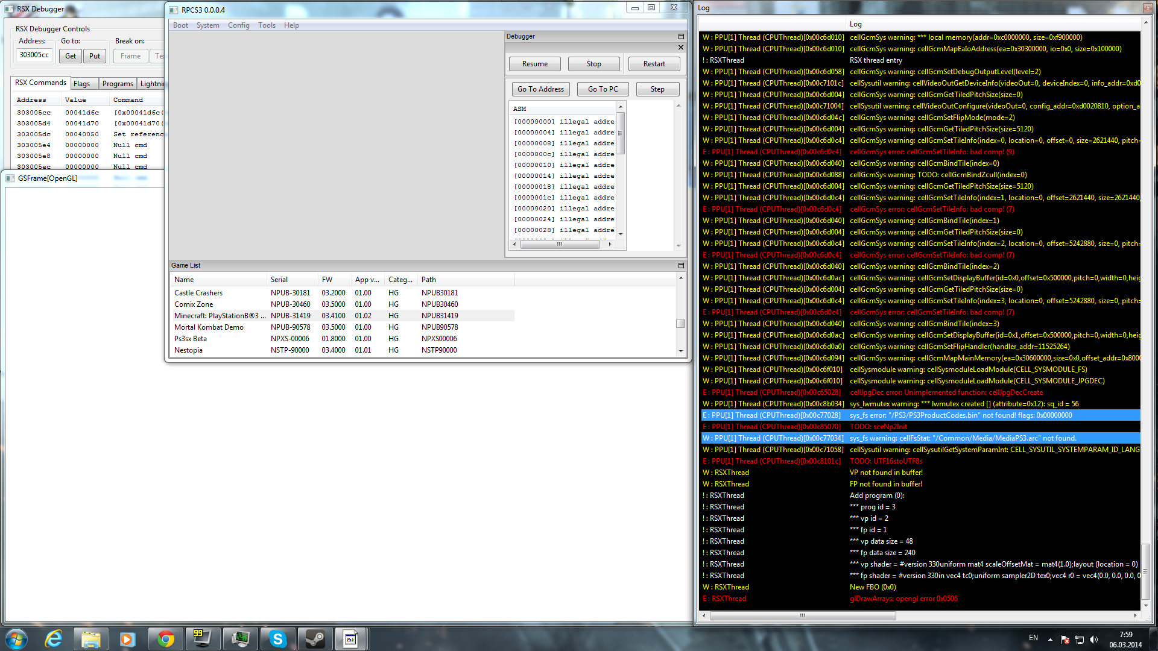Open the Config menu

coord(238,25)
